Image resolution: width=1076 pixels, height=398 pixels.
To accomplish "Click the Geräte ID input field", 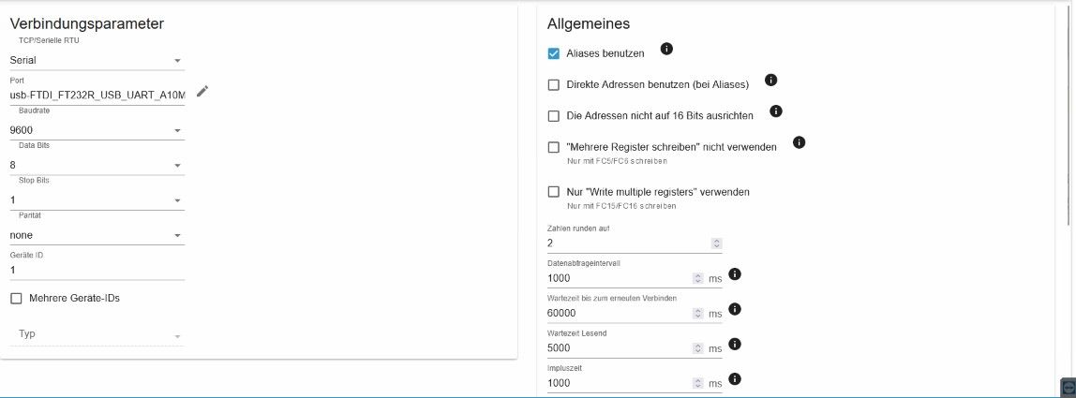I will (97, 271).
